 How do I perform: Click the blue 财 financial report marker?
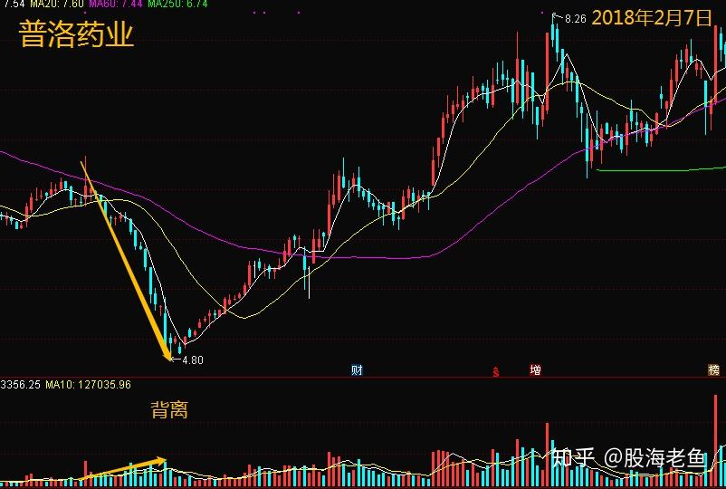click(x=357, y=370)
